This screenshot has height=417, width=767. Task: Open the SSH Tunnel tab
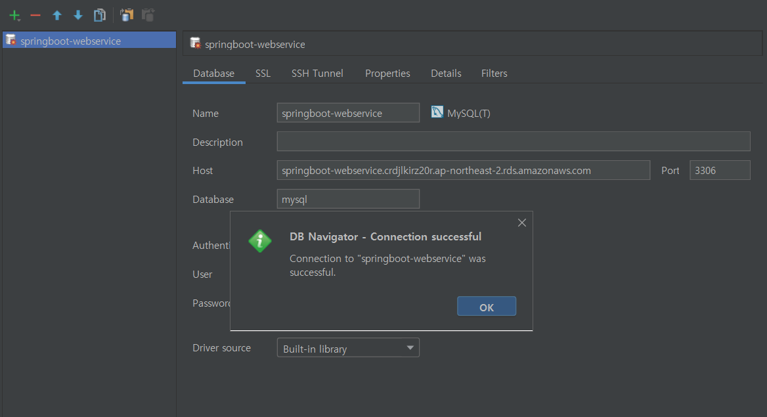[x=317, y=74]
